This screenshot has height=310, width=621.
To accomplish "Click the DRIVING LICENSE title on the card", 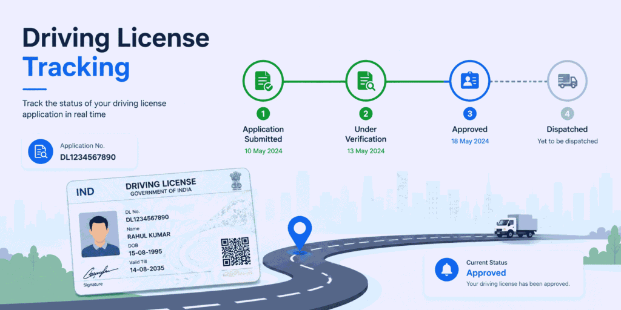I will click(x=161, y=184).
